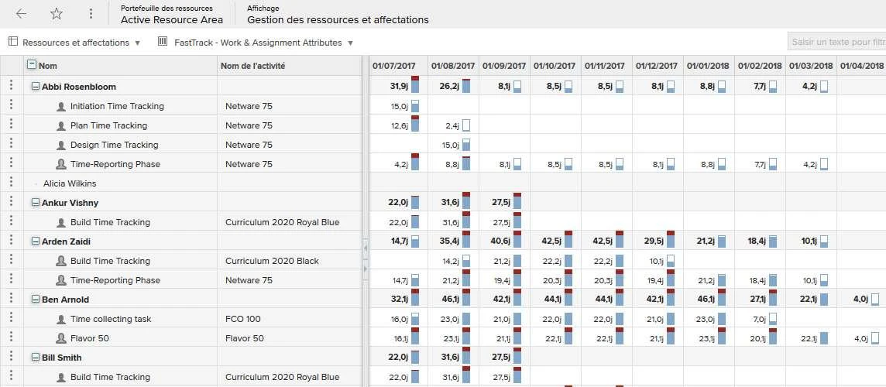
Task: Open row menu for Alicia Wilkins
Action: pyautogui.click(x=12, y=183)
